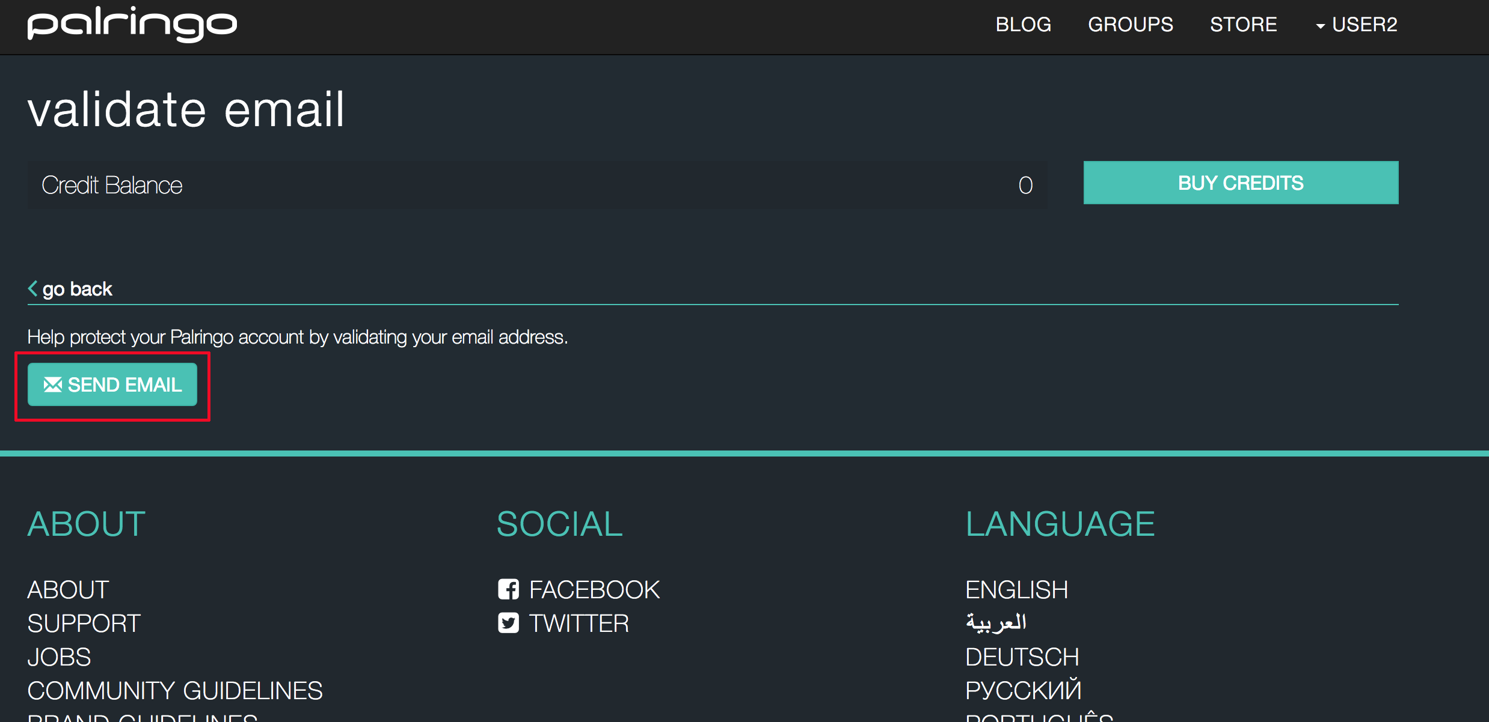This screenshot has height=722, width=1489.
Task: Click the credit balance value 0
Action: (x=1026, y=185)
